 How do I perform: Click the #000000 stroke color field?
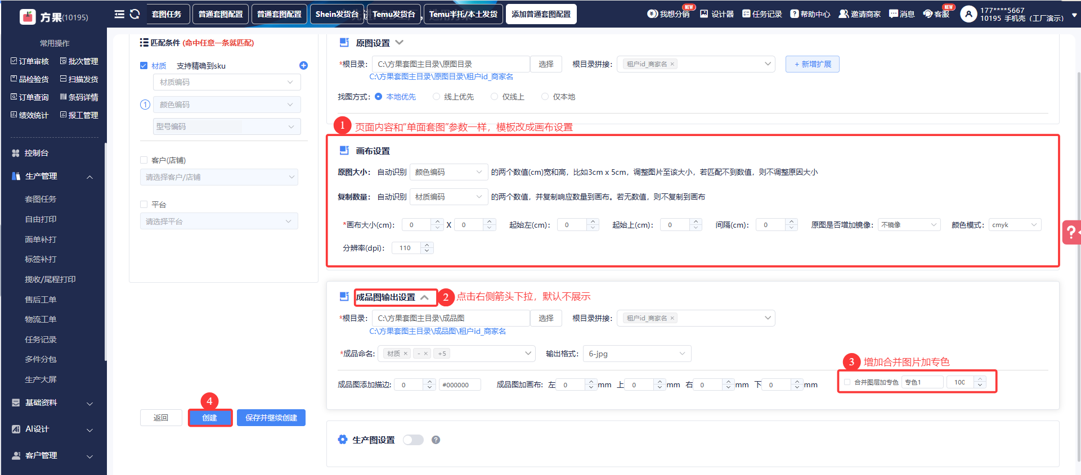click(459, 385)
